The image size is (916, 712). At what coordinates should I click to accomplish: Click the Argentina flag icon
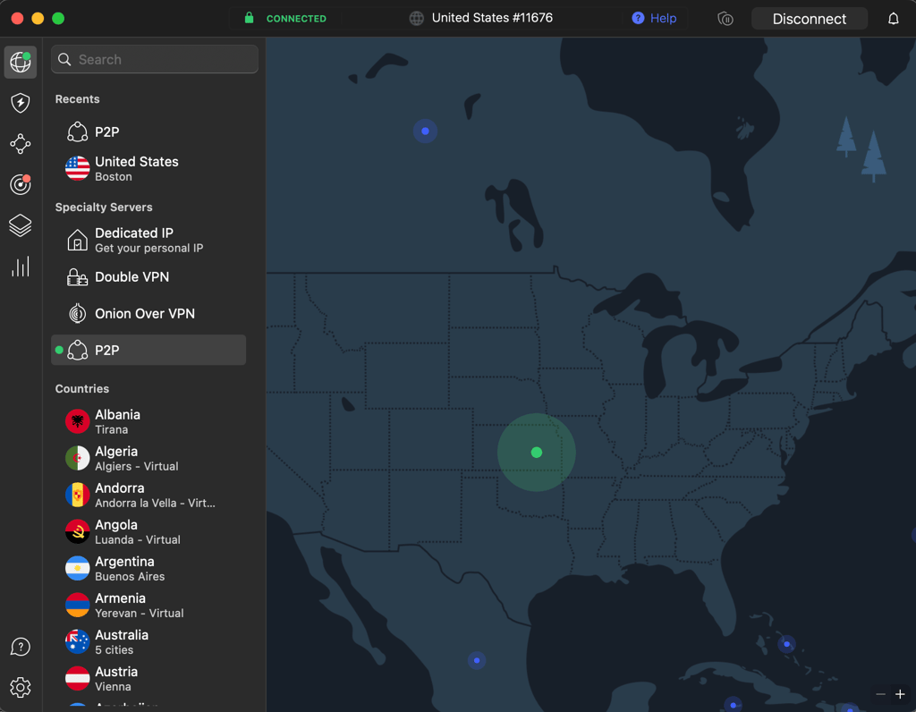tap(77, 568)
